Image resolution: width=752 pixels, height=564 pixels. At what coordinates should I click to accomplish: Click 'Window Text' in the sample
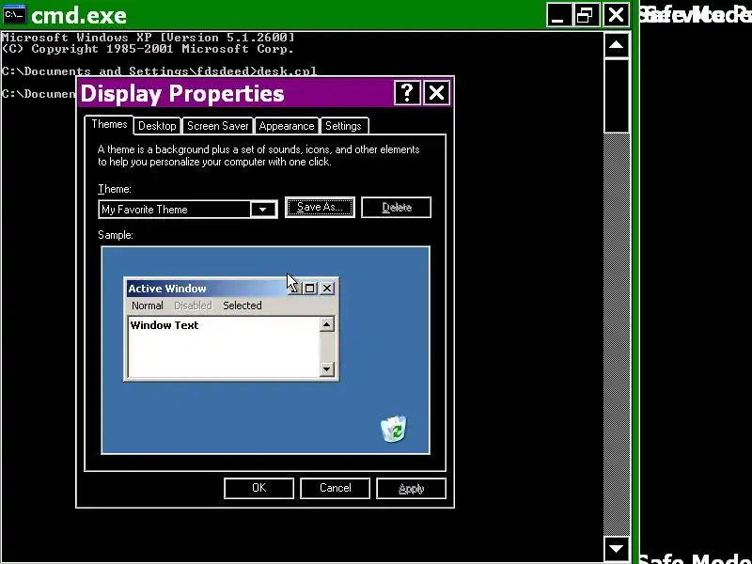pos(164,325)
